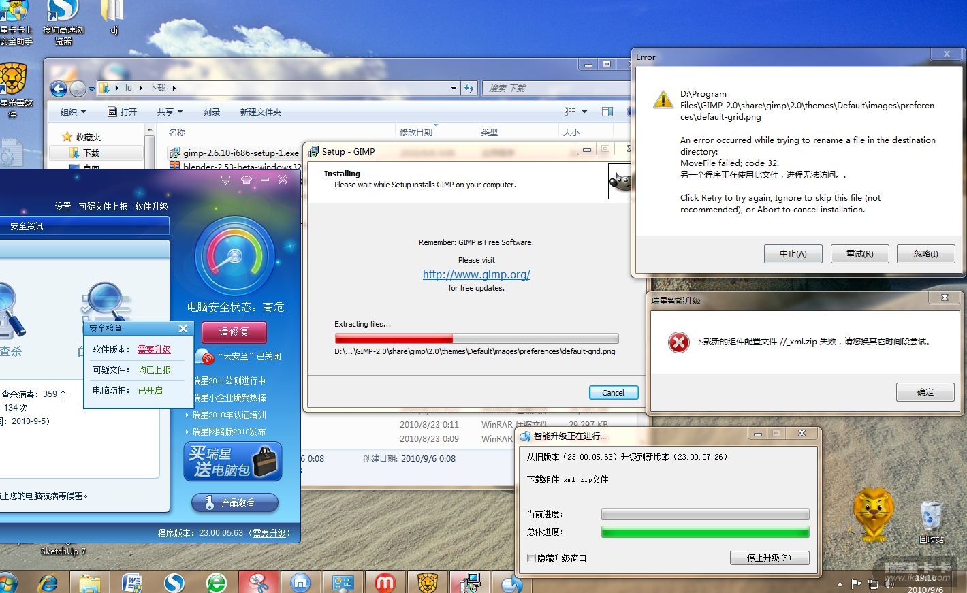Open the green e browser taskbar icon

pyautogui.click(x=217, y=583)
